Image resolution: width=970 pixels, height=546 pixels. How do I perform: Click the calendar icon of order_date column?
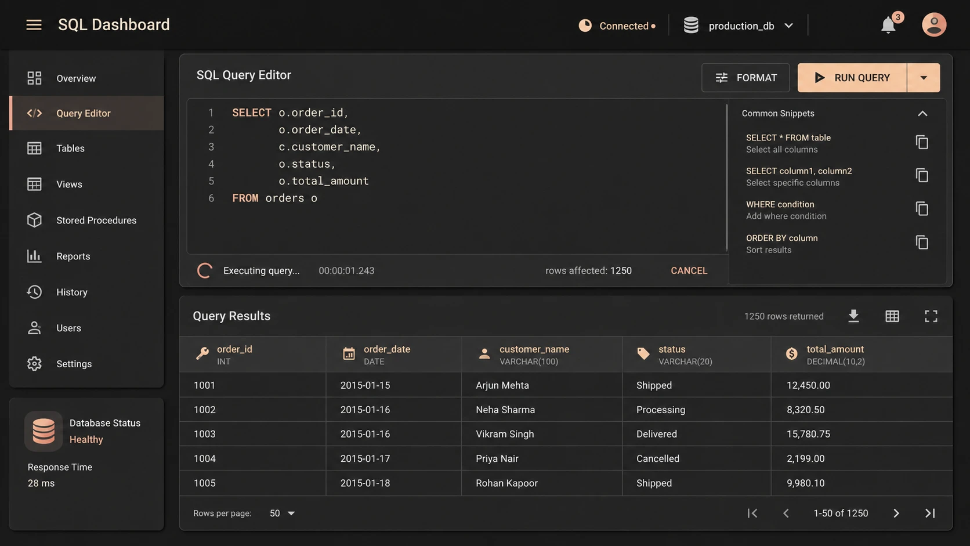(349, 353)
